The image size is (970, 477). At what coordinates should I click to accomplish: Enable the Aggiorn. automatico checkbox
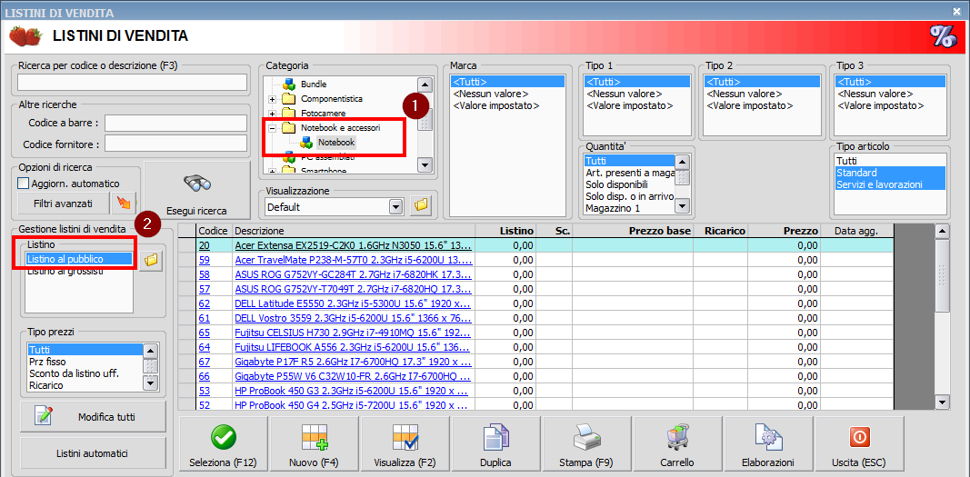pyautogui.click(x=23, y=184)
